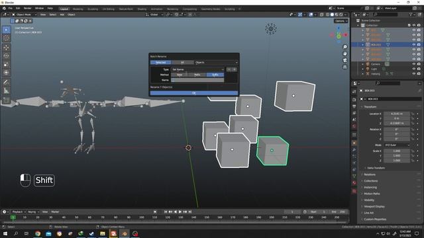The width and height of the screenshot is (424, 238).
Task: Expand the Motion Paths panel
Action: tap(372, 194)
